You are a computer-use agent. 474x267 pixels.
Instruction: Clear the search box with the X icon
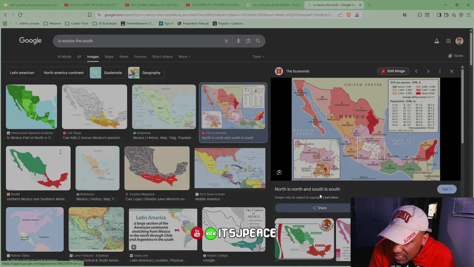click(x=226, y=41)
